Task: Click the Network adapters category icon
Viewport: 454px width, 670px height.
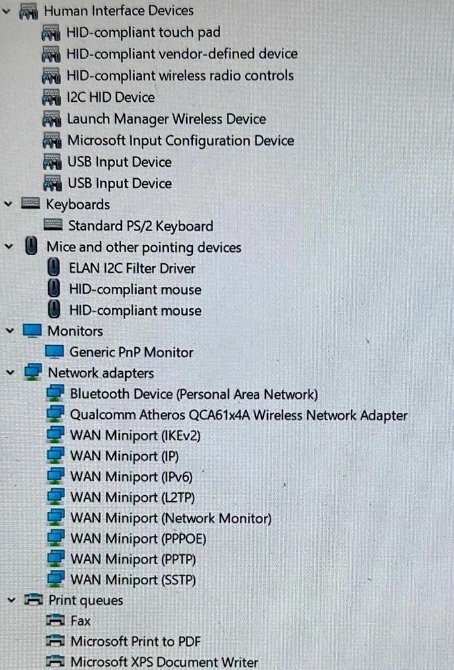Action: point(33,372)
